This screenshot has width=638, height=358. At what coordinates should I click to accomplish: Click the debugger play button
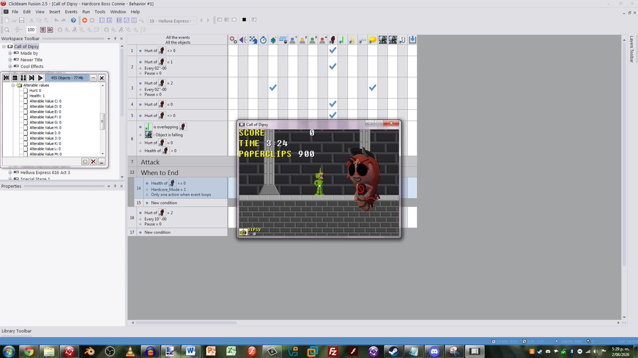click(x=40, y=78)
